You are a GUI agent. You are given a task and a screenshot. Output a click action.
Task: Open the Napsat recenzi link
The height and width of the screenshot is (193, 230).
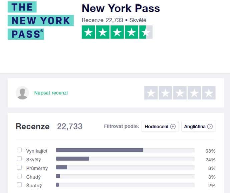point(51,93)
